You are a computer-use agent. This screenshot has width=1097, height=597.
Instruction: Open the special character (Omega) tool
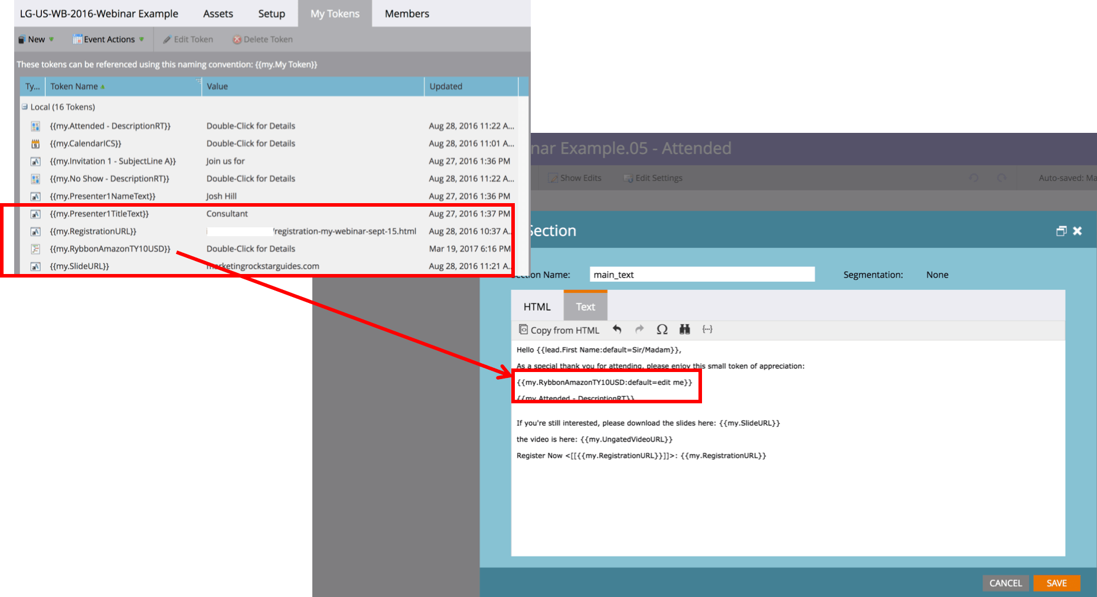(x=662, y=330)
